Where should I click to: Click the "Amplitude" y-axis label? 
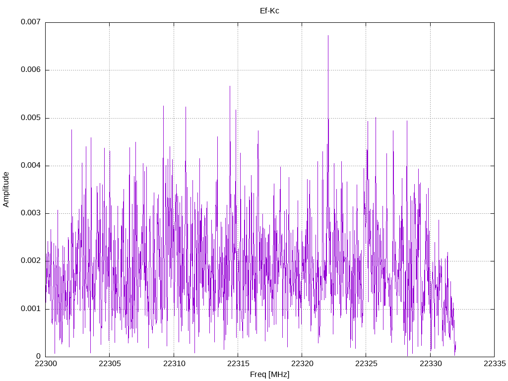pos(6,190)
